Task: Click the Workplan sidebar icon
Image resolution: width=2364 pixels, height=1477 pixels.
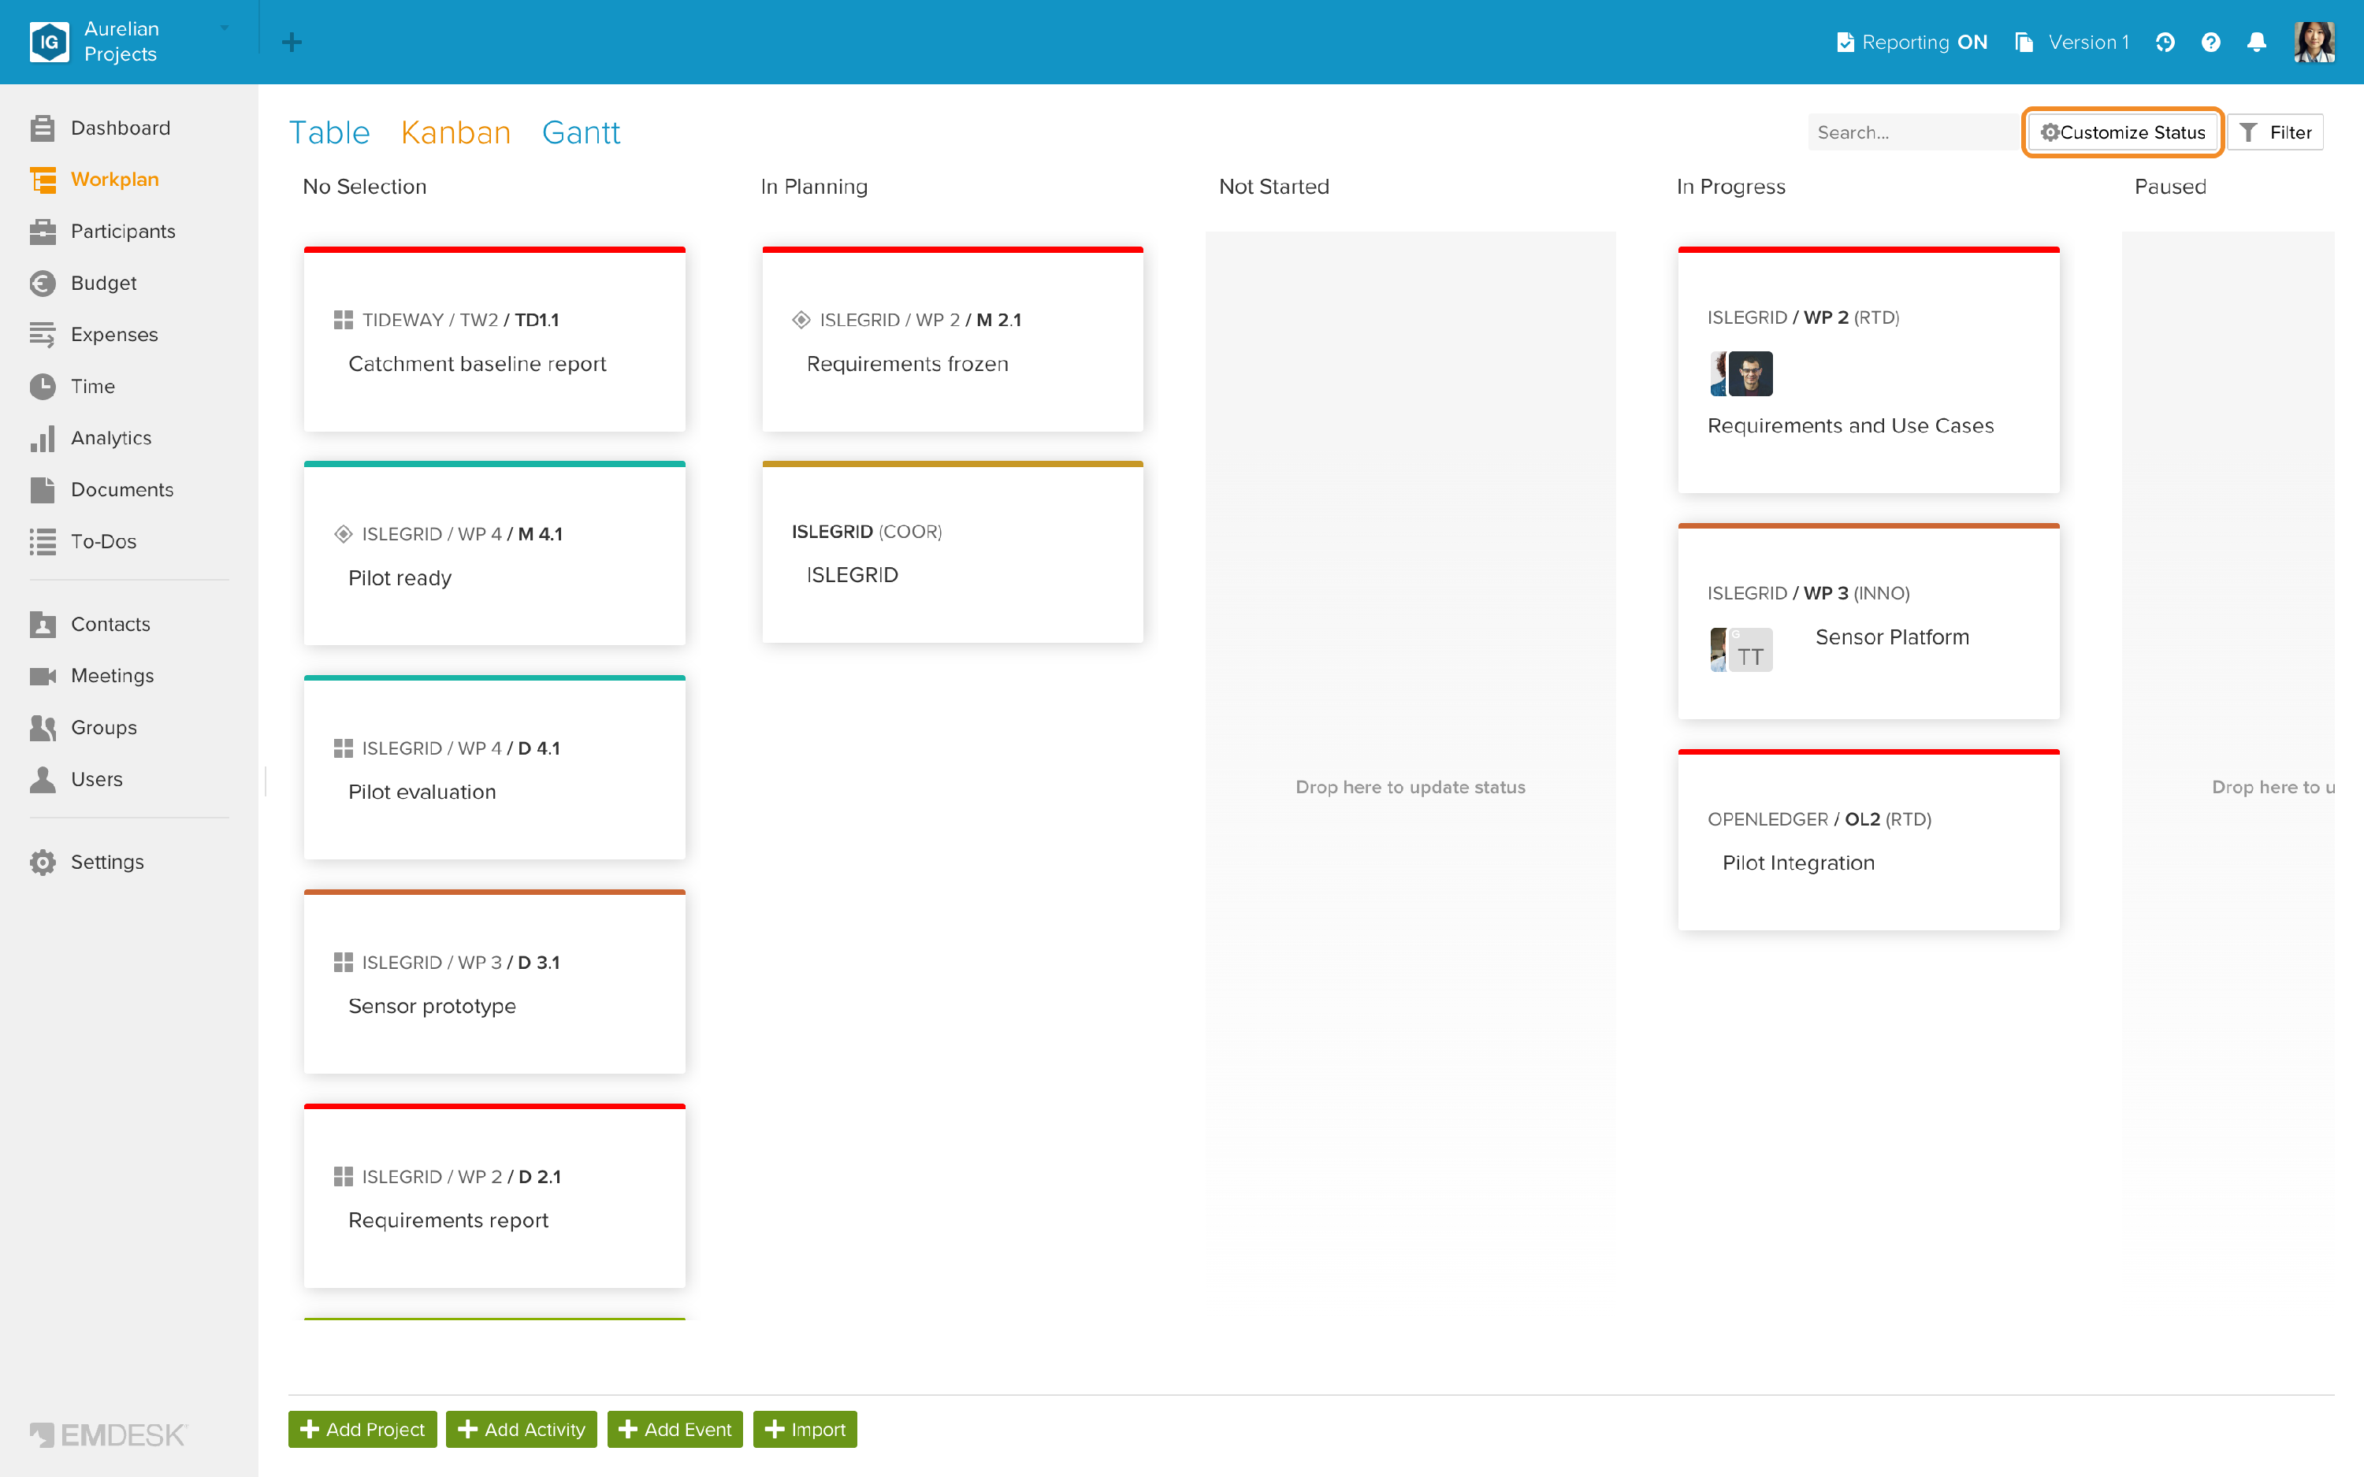Action: (42, 180)
